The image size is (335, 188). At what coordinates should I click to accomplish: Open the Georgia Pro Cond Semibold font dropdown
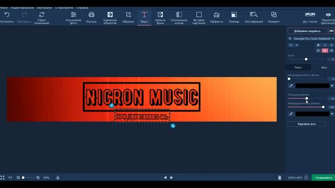tap(311, 39)
